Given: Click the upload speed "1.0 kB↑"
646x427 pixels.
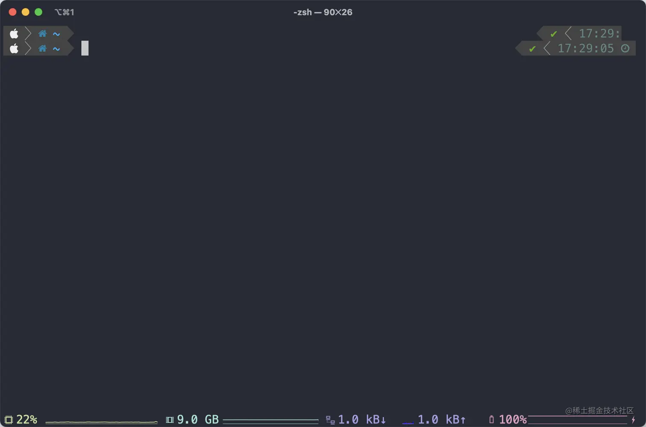Looking at the screenshot, I should [442, 420].
